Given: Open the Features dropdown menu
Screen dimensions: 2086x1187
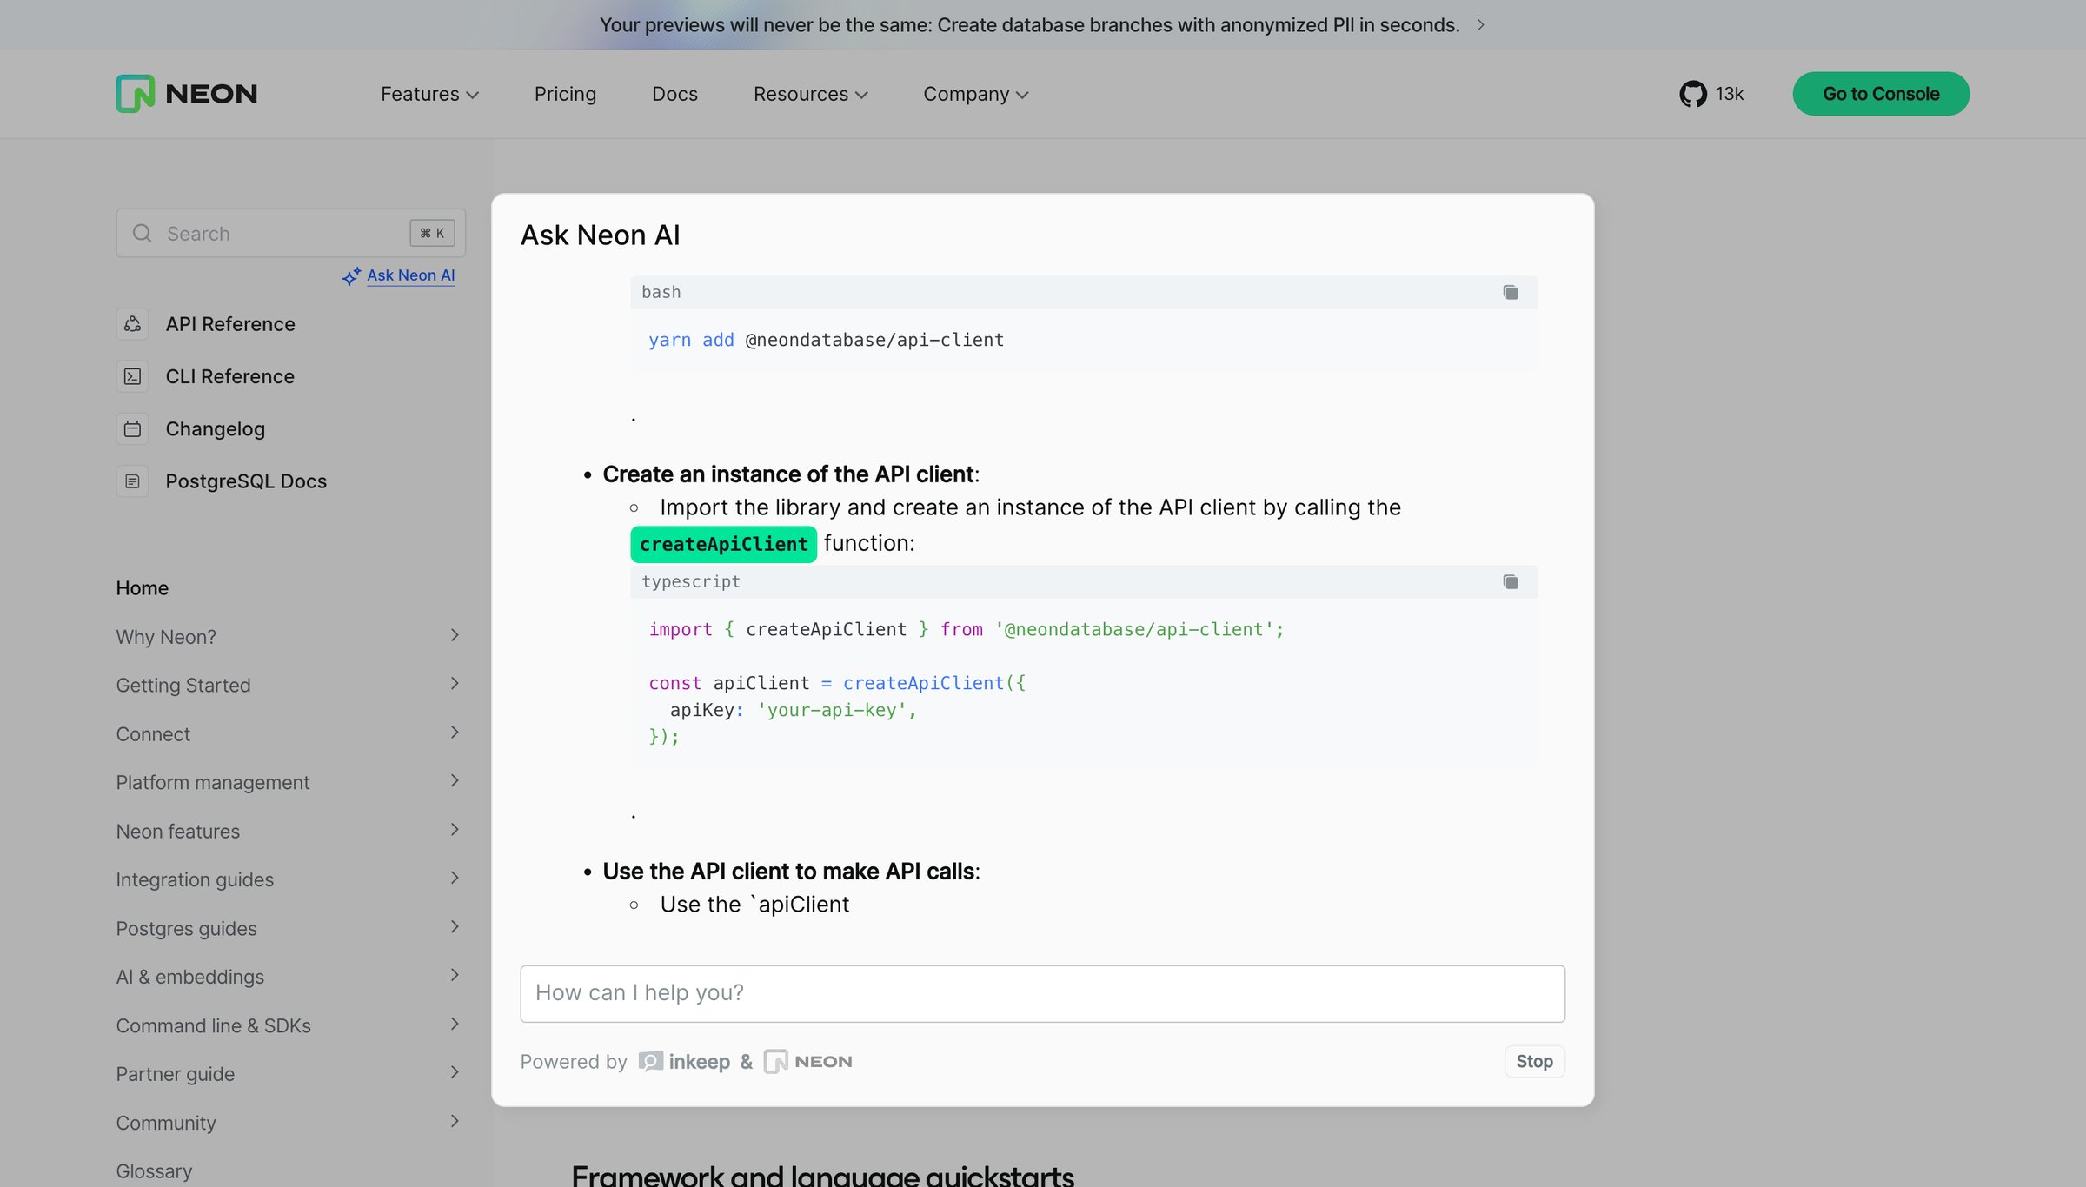Looking at the screenshot, I should click(x=429, y=94).
